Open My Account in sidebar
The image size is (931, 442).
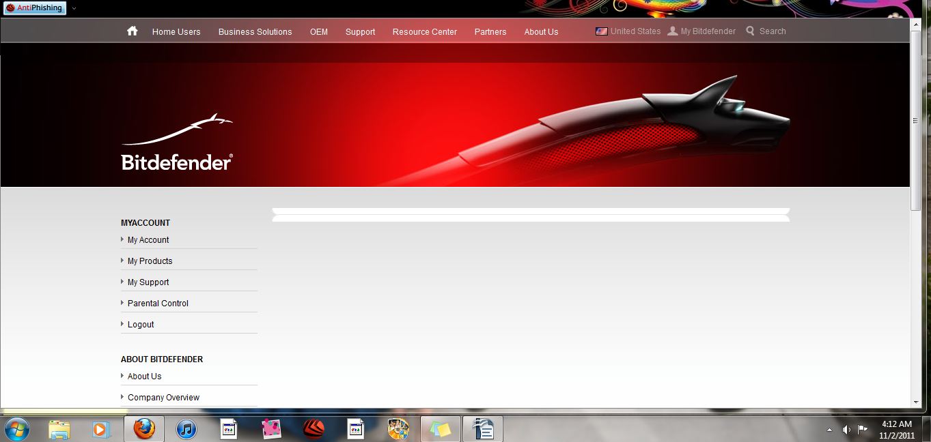tap(148, 240)
